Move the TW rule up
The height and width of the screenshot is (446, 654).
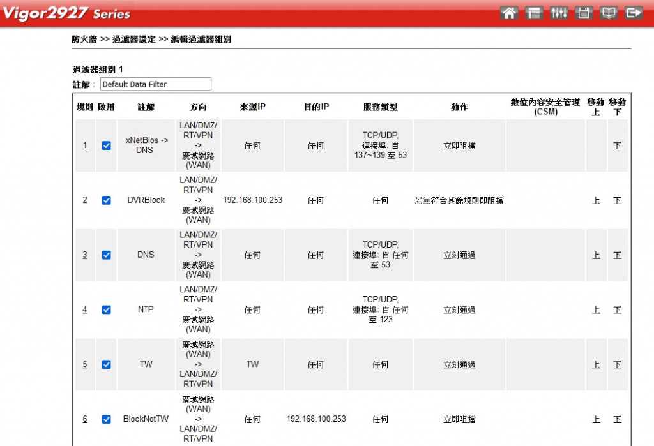[x=597, y=365]
